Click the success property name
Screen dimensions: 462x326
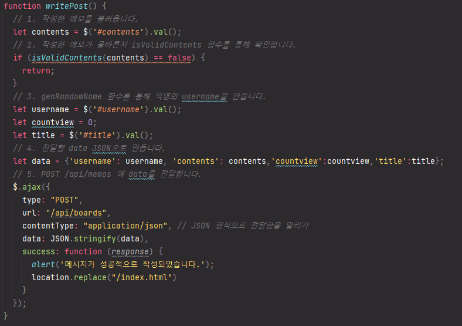point(39,252)
